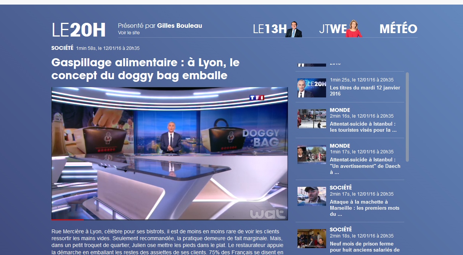Click the 'Voir le site' link
The height and width of the screenshot is (255, 463).
pos(129,33)
